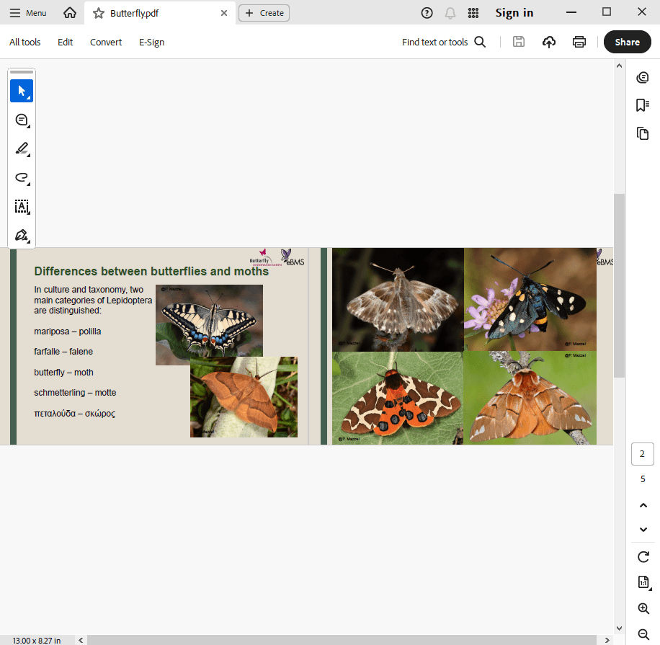
Task: Toggle the Bookmarks panel
Action: (643, 104)
